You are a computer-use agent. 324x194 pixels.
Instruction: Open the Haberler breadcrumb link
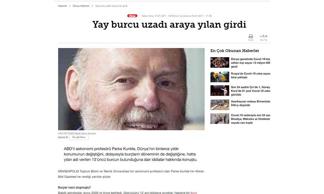click(63, 6)
